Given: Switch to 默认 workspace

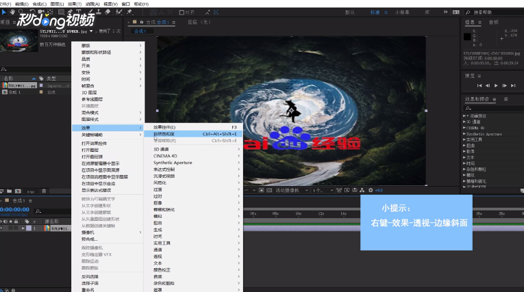Looking at the screenshot, I should click(350, 12).
